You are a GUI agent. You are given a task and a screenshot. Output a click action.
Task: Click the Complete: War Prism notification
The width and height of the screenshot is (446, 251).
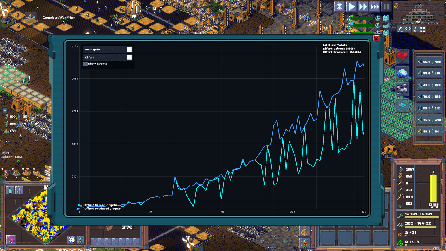[59, 18]
